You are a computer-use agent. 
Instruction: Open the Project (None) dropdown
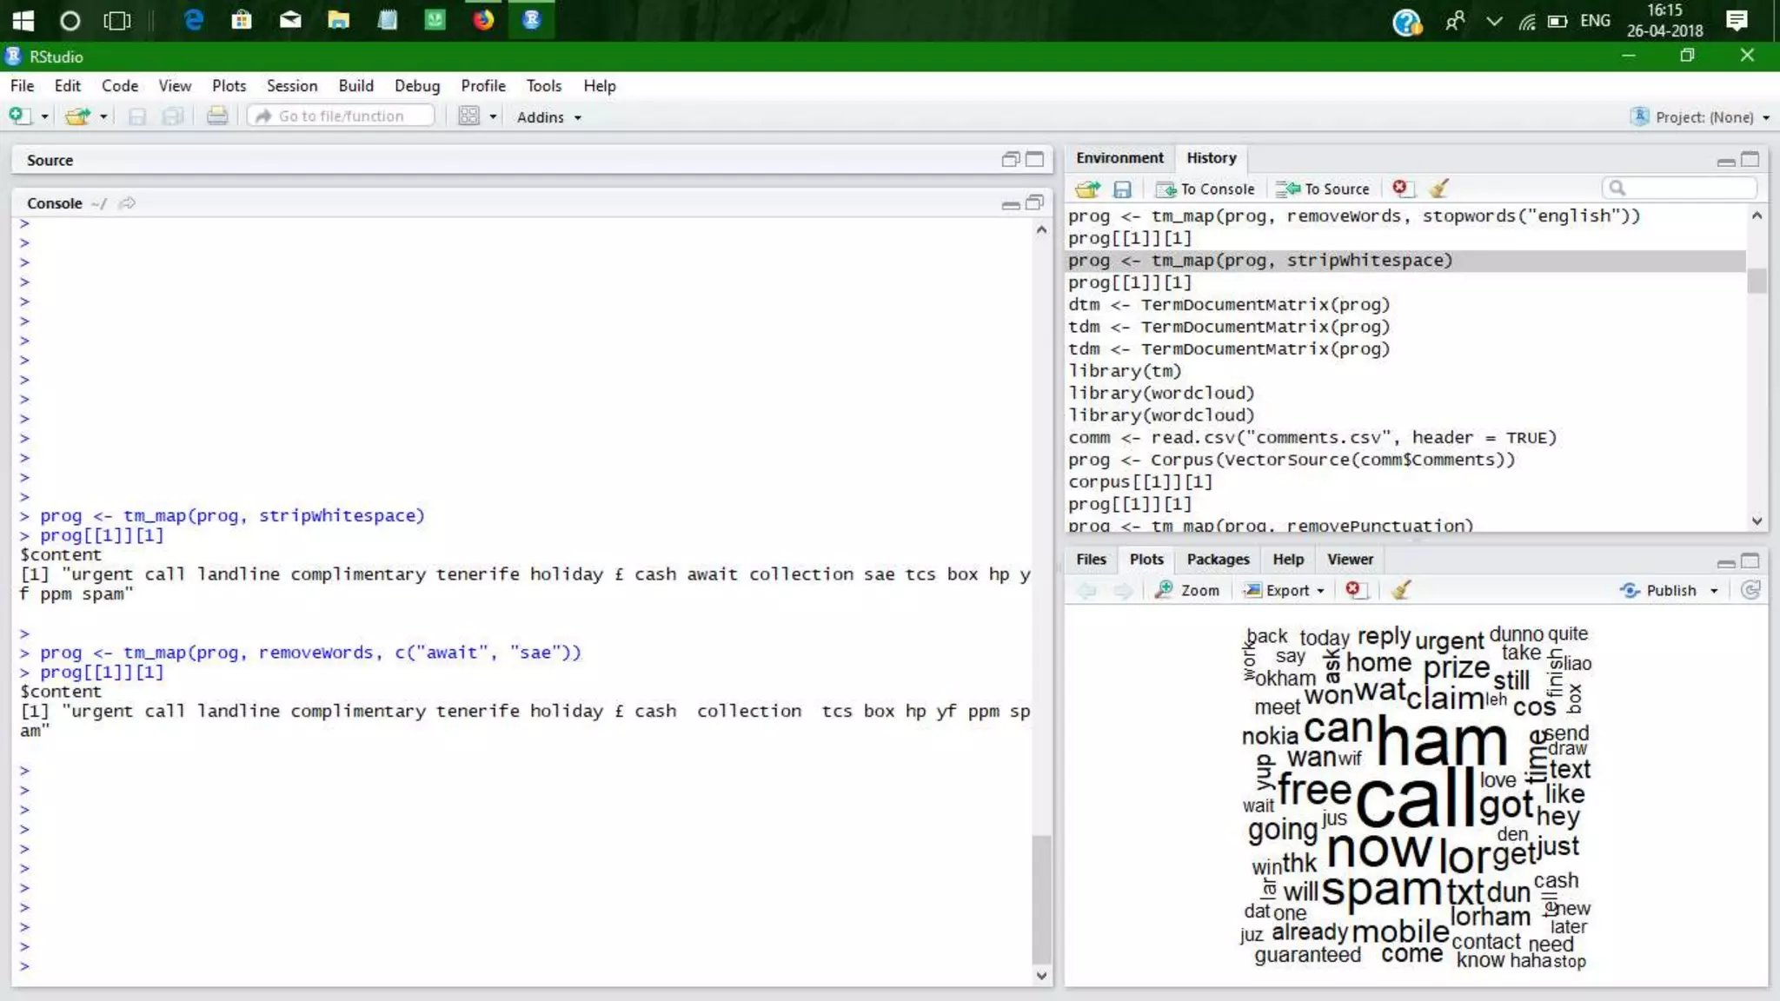tap(1703, 117)
